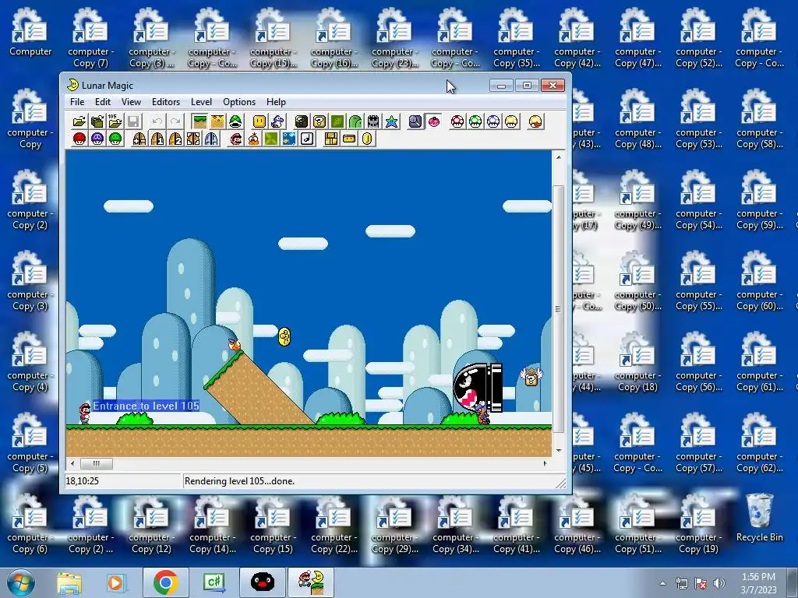Click the green poison mushroom icon
Viewport: 798px width, 598px height.
[115, 139]
